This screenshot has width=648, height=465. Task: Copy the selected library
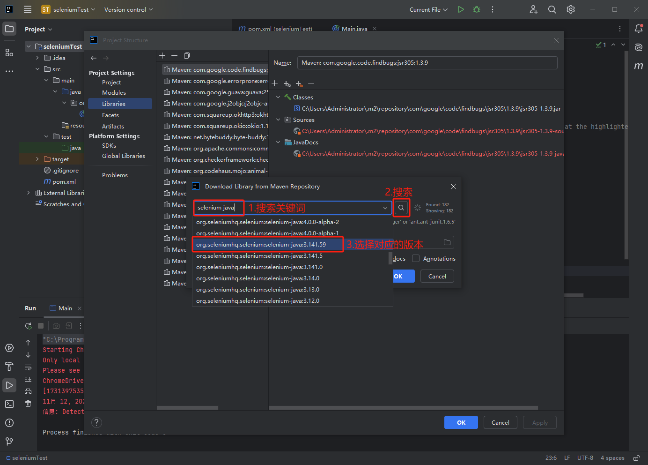click(x=187, y=56)
